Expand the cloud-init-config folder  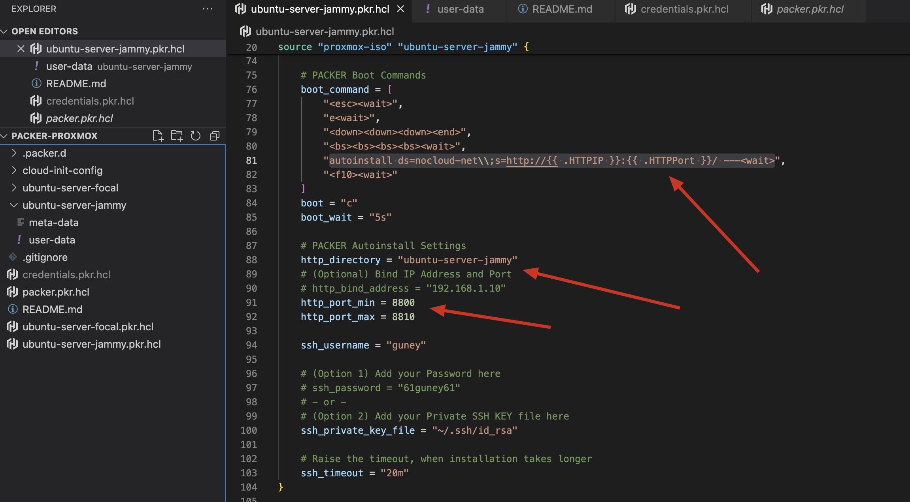(14, 170)
